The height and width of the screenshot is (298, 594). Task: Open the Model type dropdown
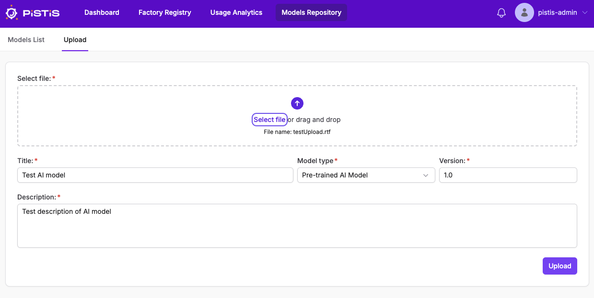(x=366, y=175)
